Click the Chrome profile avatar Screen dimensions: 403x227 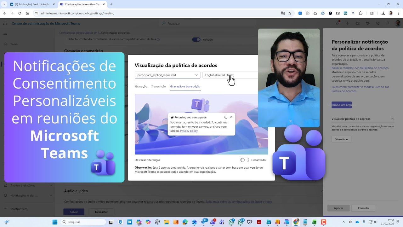point(391,13)
